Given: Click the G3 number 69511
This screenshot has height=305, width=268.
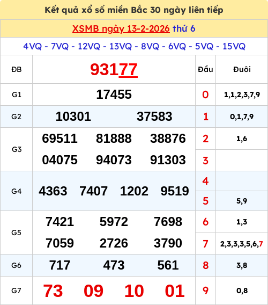Looking at the screenshot, I should (60, 139).
